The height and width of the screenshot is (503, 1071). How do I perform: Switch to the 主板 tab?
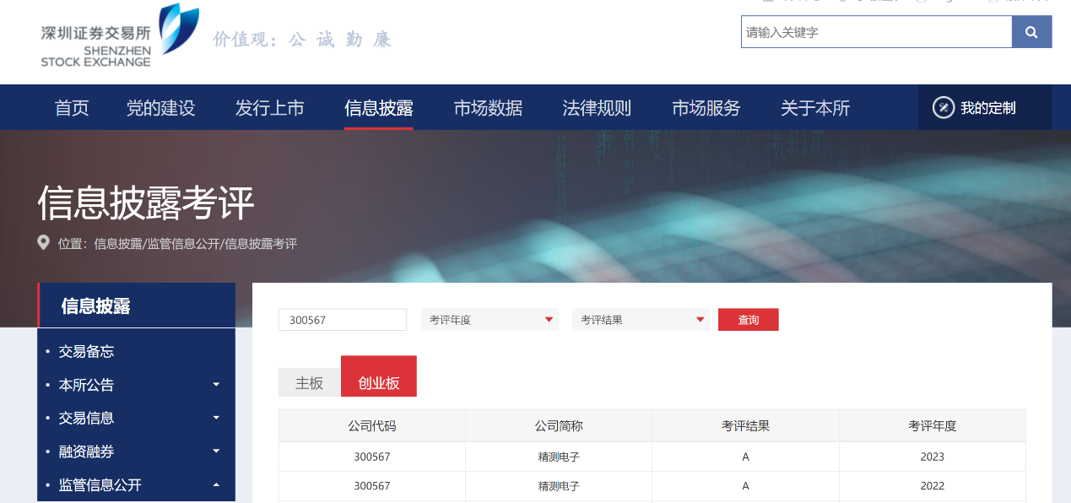(x=309, y=381)
